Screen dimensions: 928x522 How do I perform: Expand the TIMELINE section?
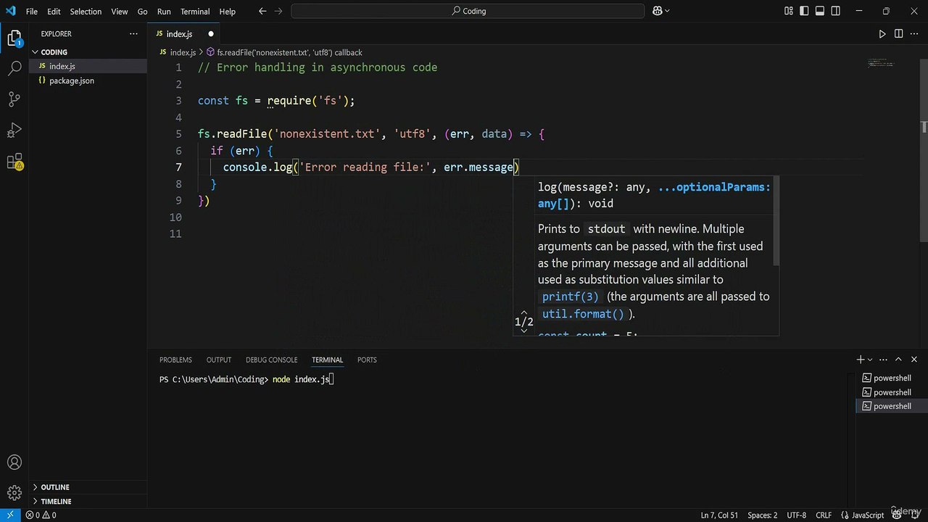pyautogui.click(x=88, y=501)
